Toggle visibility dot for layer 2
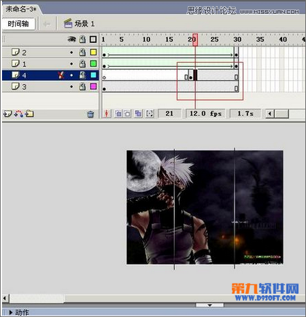Viewport: 306px width, 317px height. coord(72,53)
